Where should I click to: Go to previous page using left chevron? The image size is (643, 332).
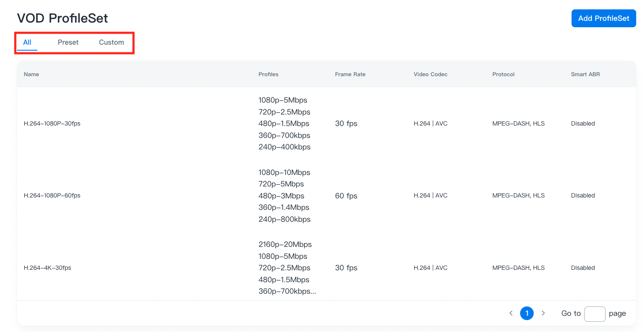tap(511, 313)
